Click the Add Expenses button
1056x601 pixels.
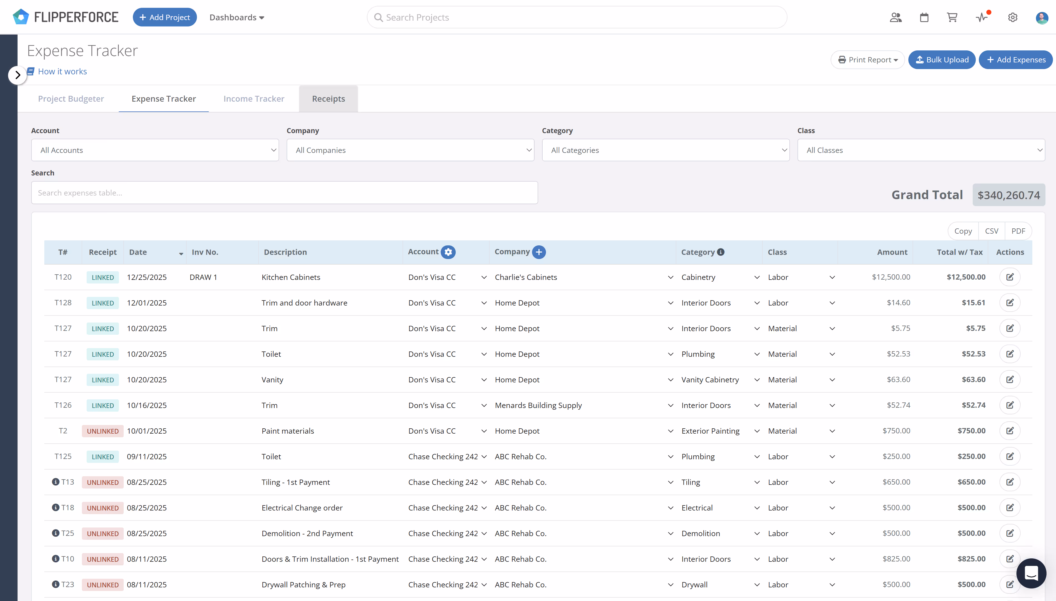[x=1016, y=59]
